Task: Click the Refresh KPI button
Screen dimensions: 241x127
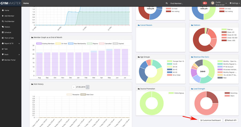Action: (231, 120)
